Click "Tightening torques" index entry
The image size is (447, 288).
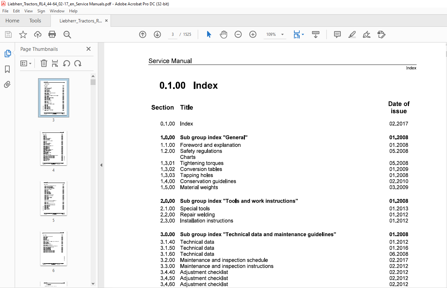click(202, 163)
